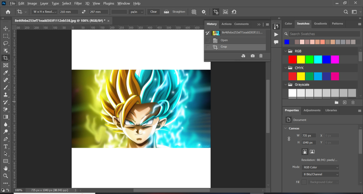Select the Blur tool
This screenshot has height=194, width=363.
[6, 124]
